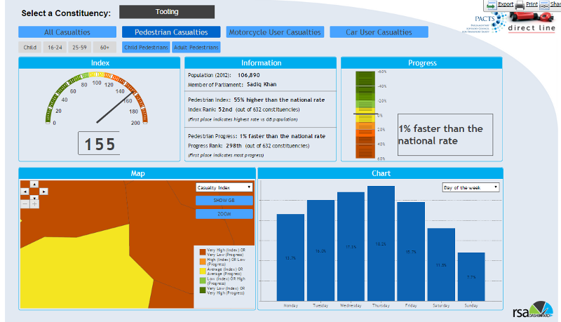This screenshot has height=322, width=561.
Task: Pan the map left with the arrow
Action: click(25, 192)
